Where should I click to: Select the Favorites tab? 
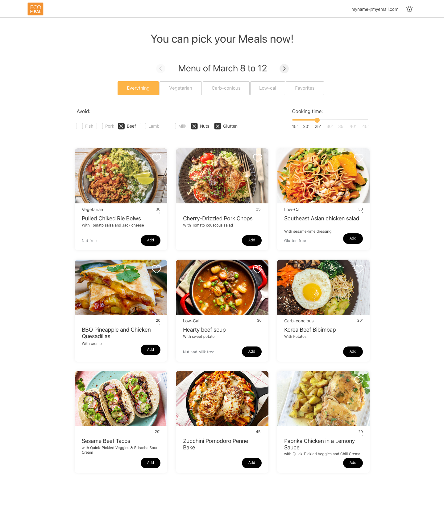[x=305, y=88]
